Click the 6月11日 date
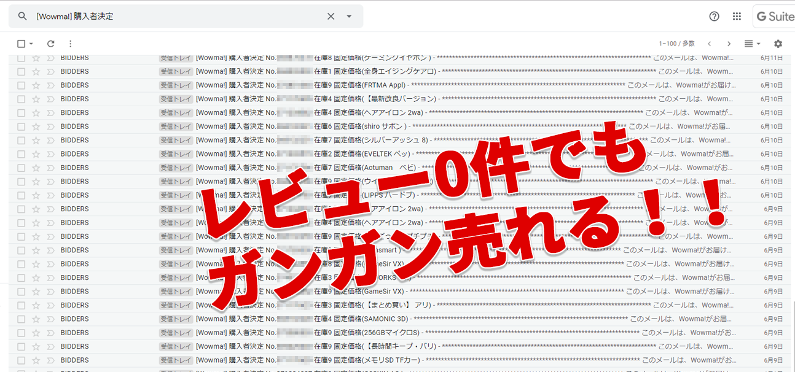The height and width of the screenshot is (372, 795). coord(772,58)
